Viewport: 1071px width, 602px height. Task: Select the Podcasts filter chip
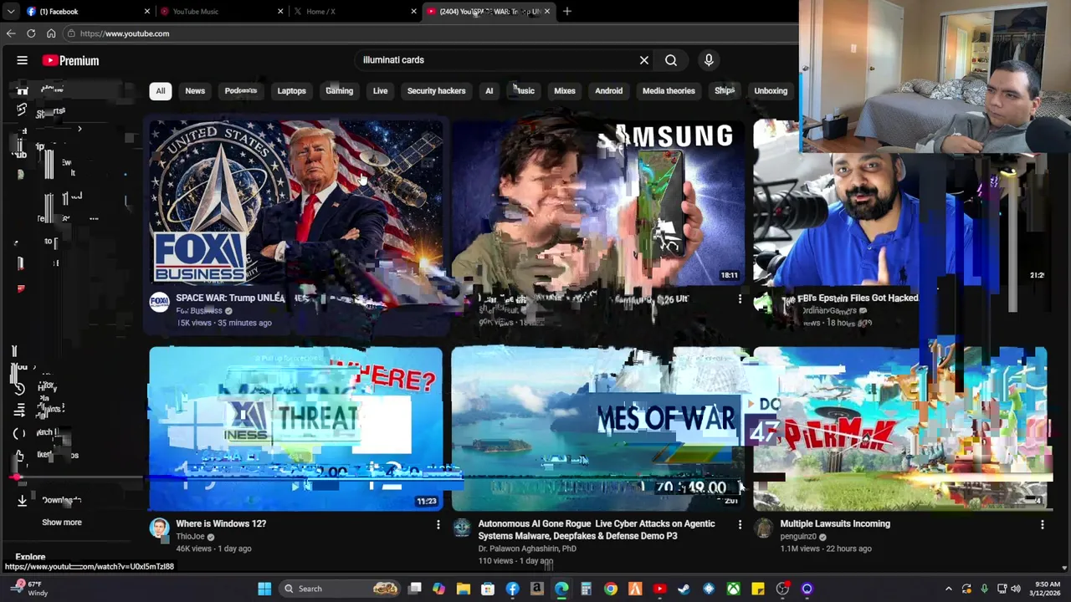pos(241,90)
